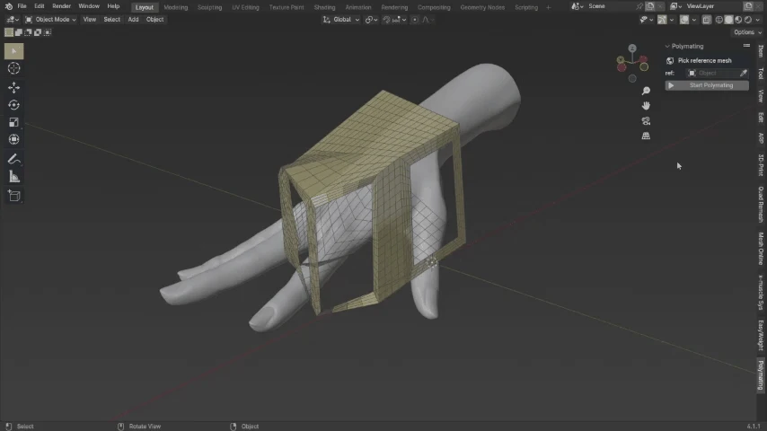
Task: Toggle X-ray display
Action: pos(706,20)
